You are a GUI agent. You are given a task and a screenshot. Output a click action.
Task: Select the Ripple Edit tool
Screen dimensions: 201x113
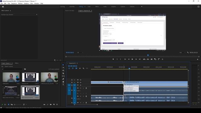(63, 70)
